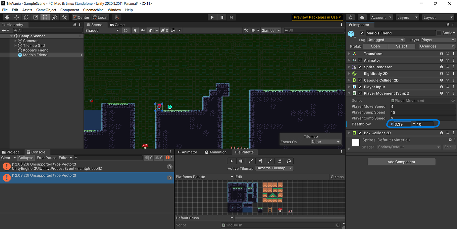
Task: Select the Move tool in the toolbar
Action: (16, 17)
